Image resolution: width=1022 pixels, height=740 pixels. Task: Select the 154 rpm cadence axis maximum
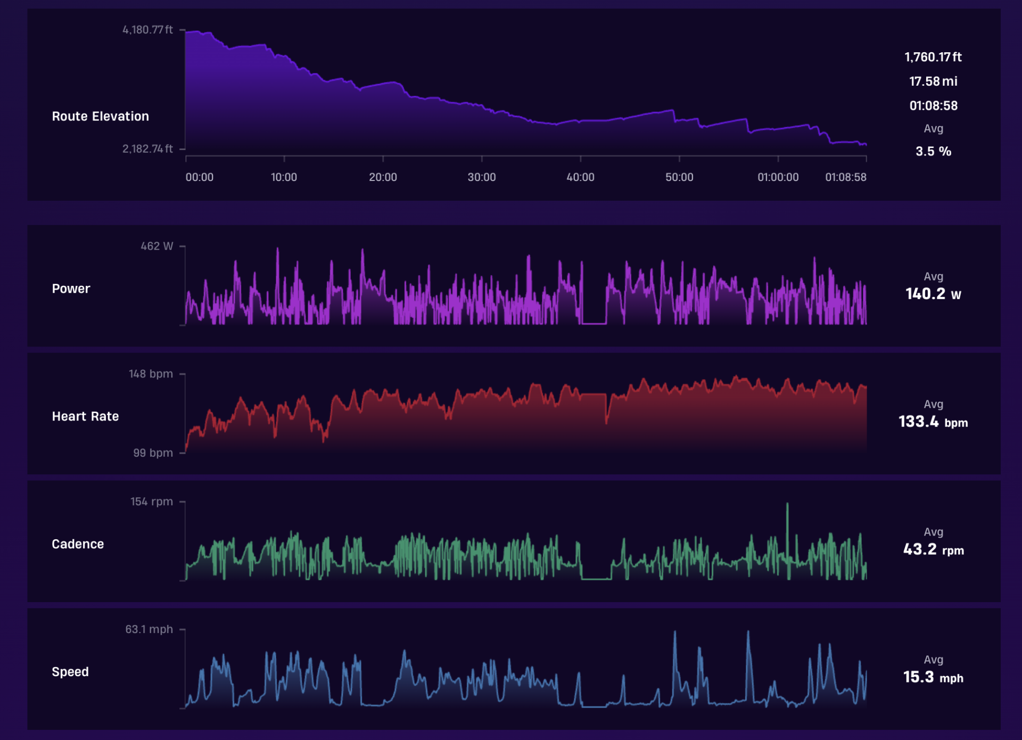152,502
